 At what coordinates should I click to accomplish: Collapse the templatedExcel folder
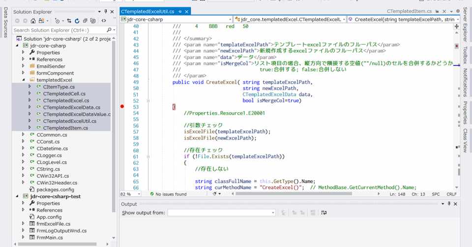point(24,80)
